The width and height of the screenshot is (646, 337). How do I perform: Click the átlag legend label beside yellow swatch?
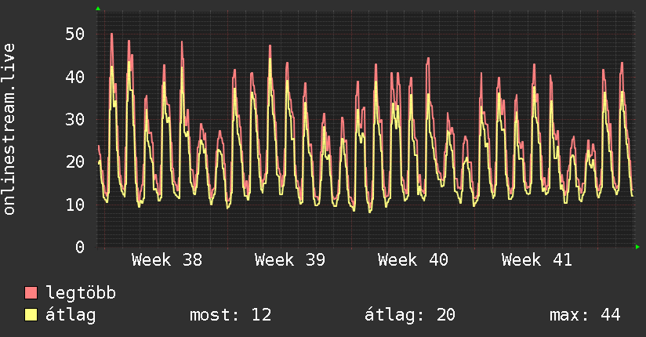point(71,315)
